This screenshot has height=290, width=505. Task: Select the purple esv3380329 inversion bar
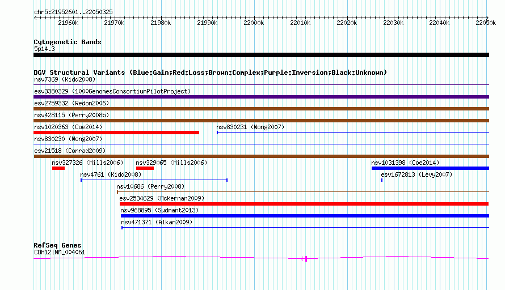point(261,97)
